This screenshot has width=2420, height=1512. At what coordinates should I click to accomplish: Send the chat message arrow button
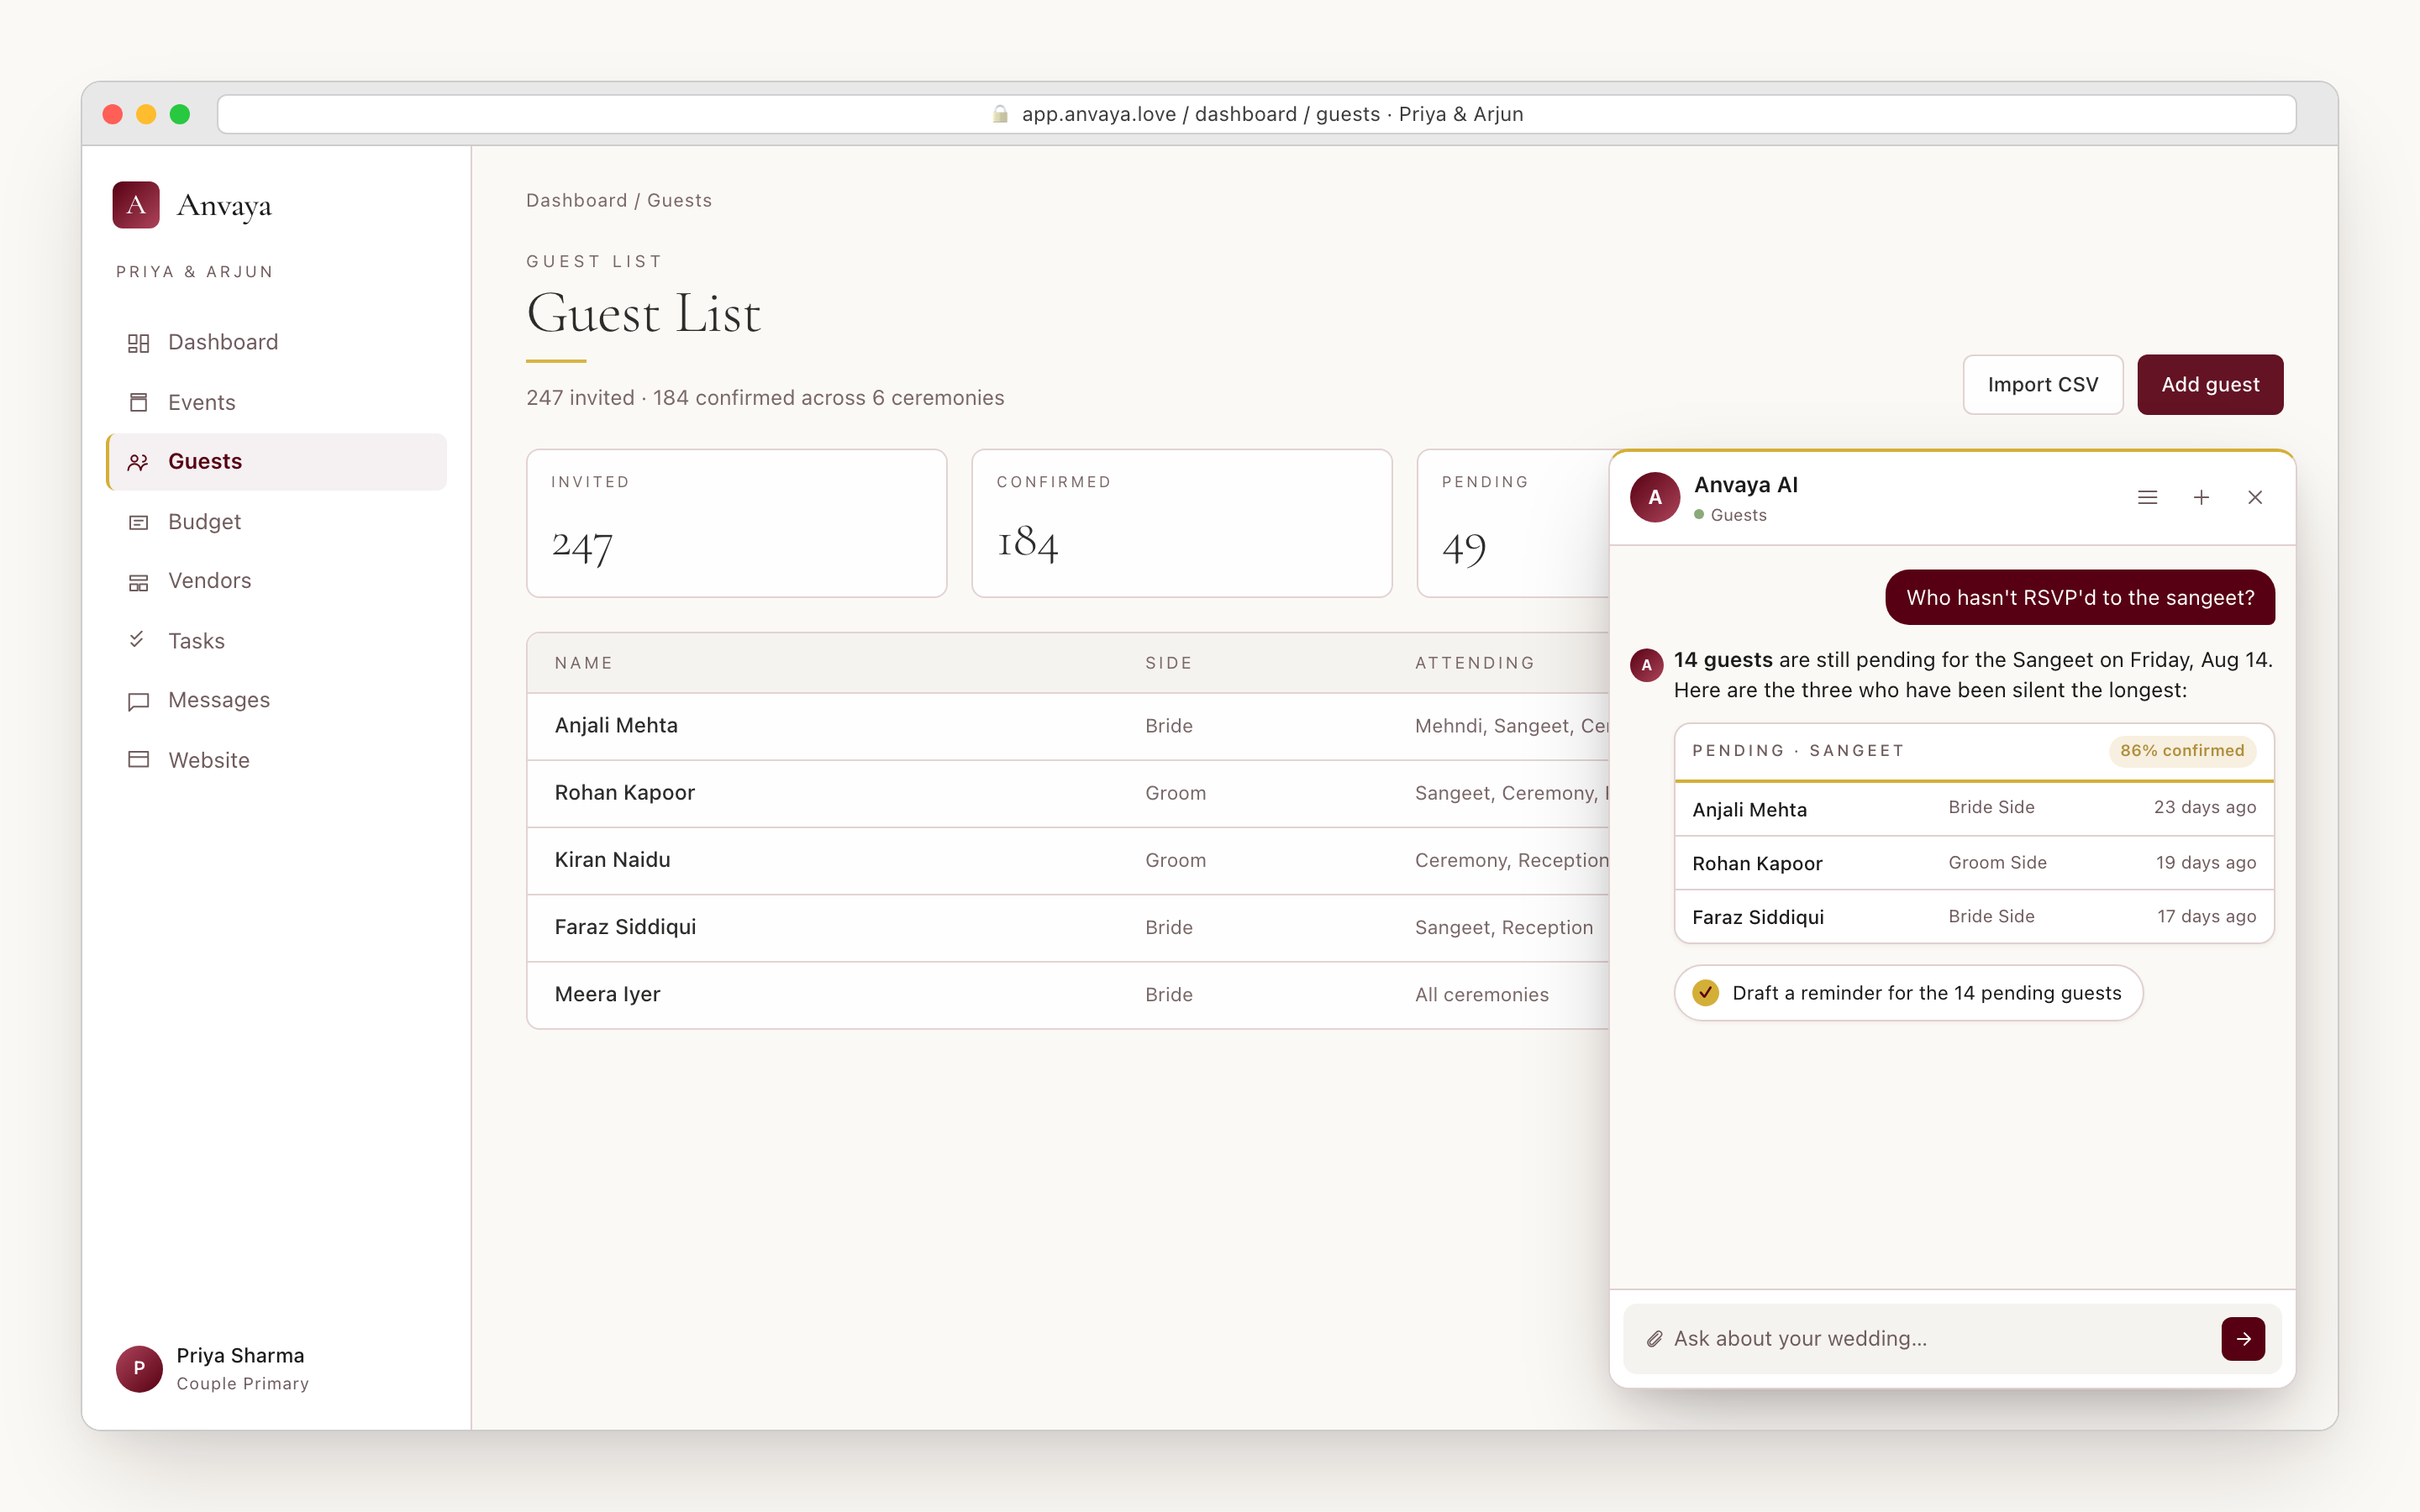2243,1338
